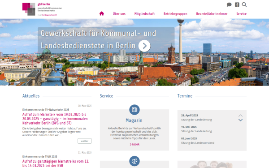Select the 05. Juni 2025 appointment
This screenshot has height=168, width=269.
tap(189, 138)
